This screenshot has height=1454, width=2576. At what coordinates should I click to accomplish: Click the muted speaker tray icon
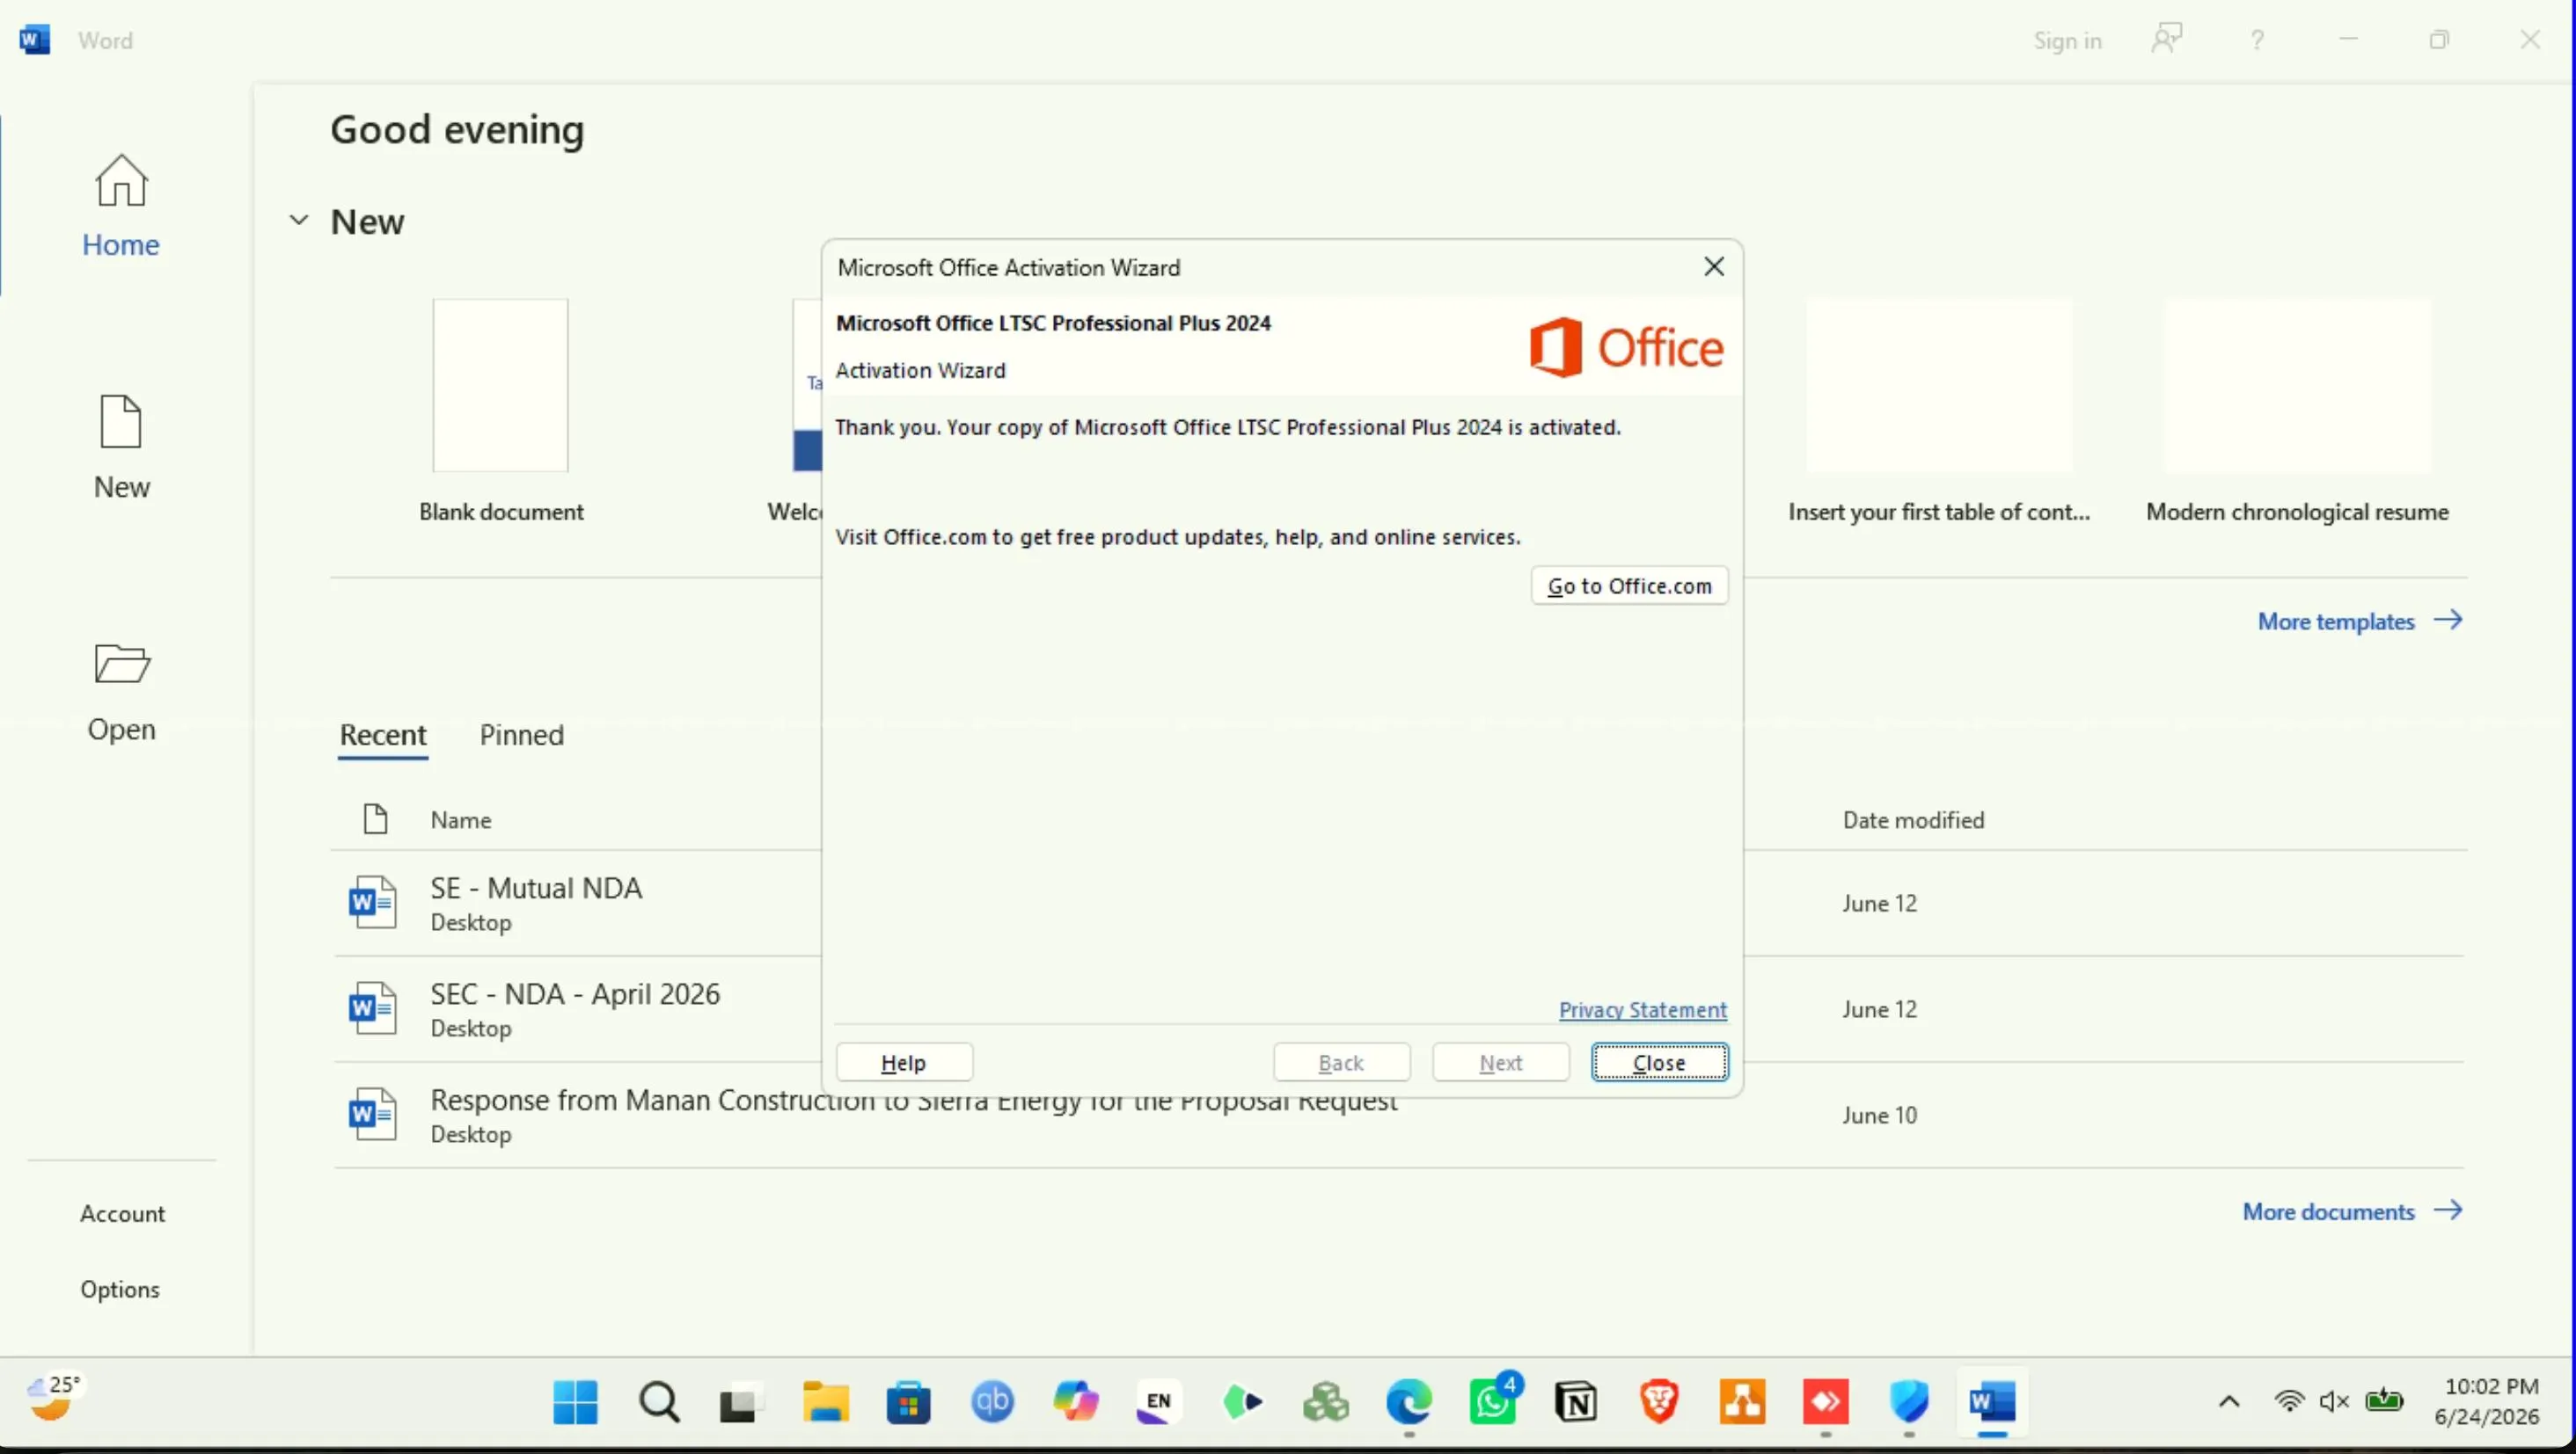(2334, 1401)
